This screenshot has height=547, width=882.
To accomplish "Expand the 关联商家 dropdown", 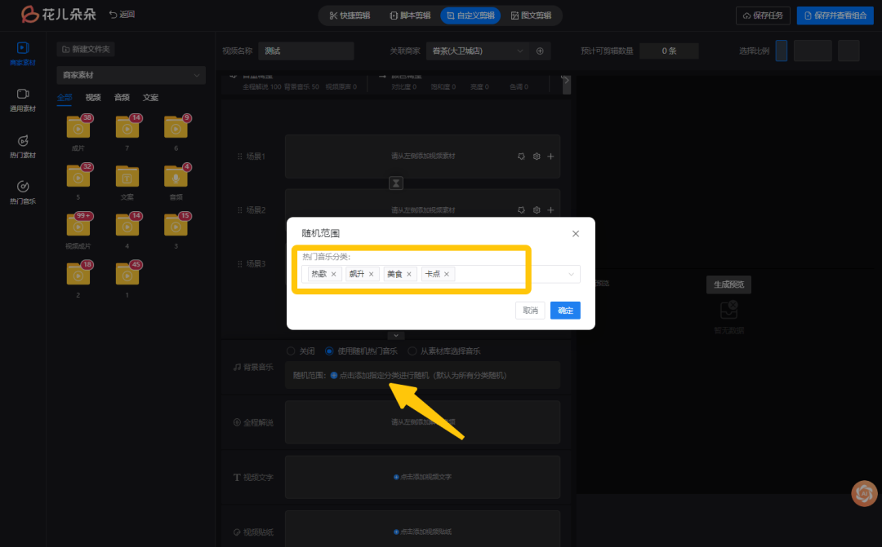I will point(476,51).
